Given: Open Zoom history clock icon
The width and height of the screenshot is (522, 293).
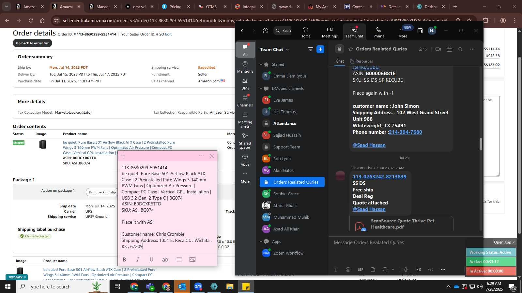Looking at the screenshot, I should coord(266,31).
